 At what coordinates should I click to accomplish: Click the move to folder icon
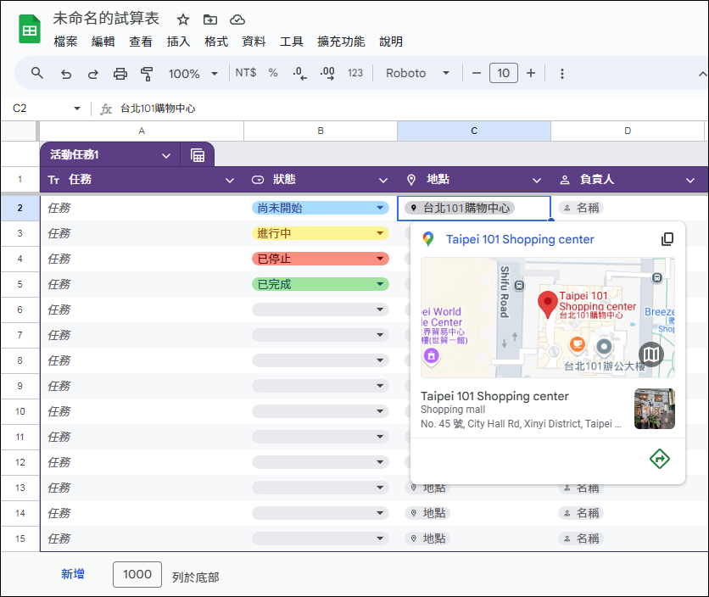209,20
